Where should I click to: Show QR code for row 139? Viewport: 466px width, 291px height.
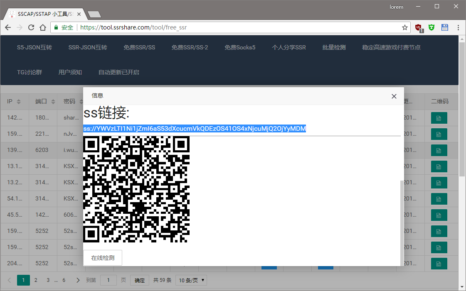pos(439,150)
